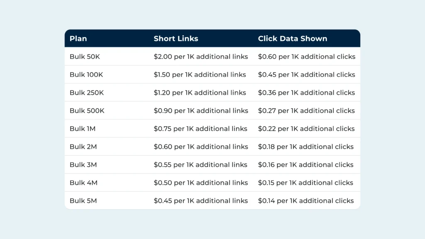The width and height of the screenshot is (425, 239).
Task: Select the Bulk 500K plan cell
Action: [87, 110]
